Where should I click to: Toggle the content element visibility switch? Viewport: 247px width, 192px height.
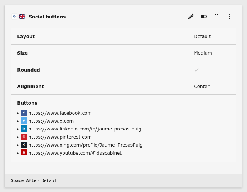[x=204, y=17]
